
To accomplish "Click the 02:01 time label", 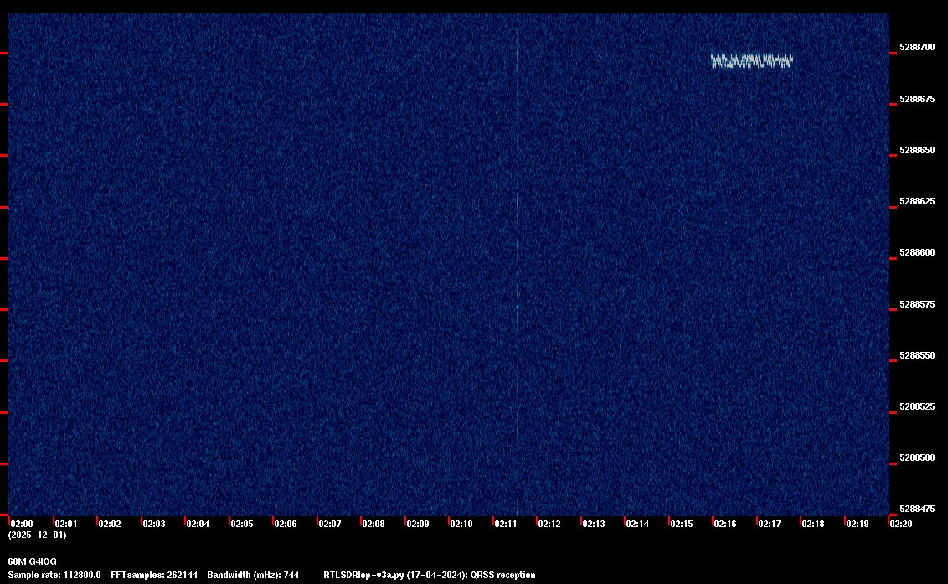I will [x=66, y=524].
